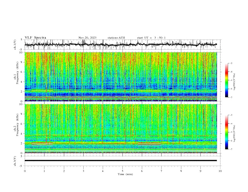Click the ch.1 color scale bar
This screenshot has height=192, width=248.
click(x=226, y=80)
